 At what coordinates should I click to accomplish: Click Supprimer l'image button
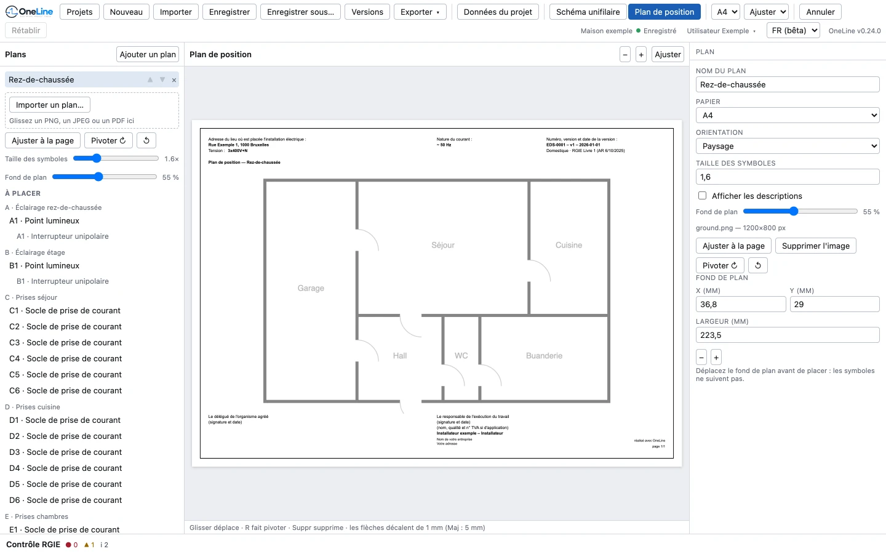point(816,246)
